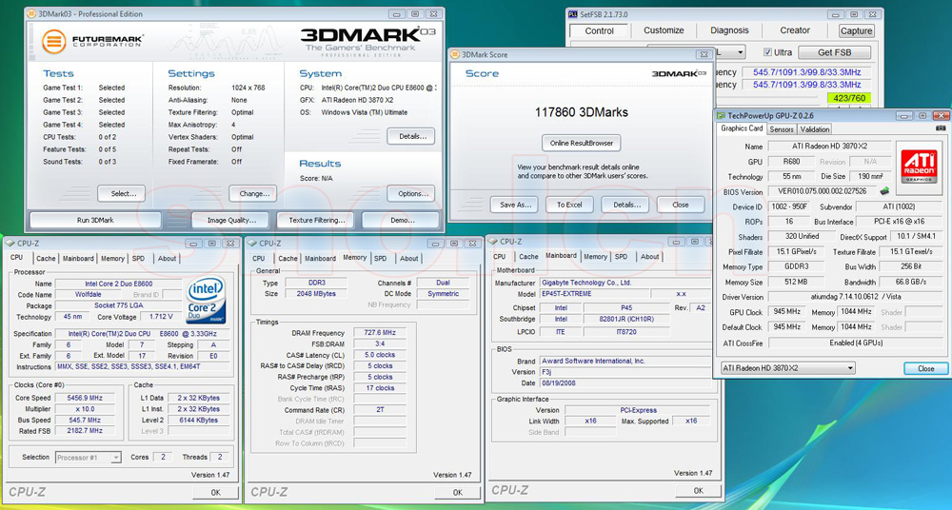The image size is (952, 510).
Task: Launch the Demo in 3DMark03
Action: pyautogui.click(x=401, y=221)
